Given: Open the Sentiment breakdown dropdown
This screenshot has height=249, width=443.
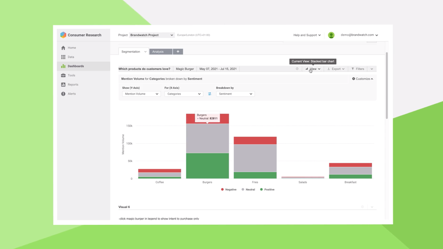Looking at the screenshot, I should tap(235, 94).
